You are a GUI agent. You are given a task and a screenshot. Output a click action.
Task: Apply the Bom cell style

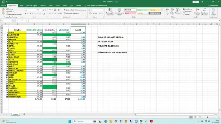tap(143, 10)
